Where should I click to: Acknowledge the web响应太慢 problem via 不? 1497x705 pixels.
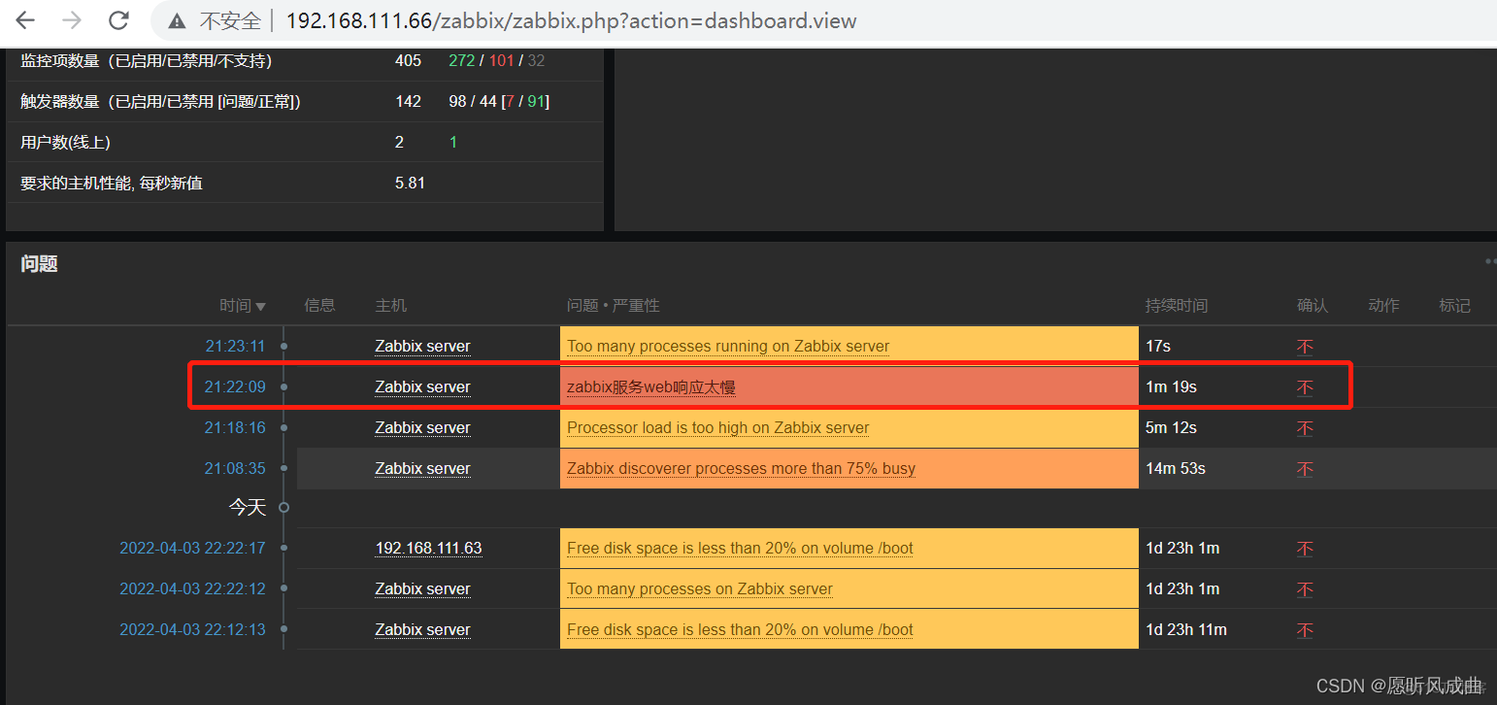coord(1305,386)
